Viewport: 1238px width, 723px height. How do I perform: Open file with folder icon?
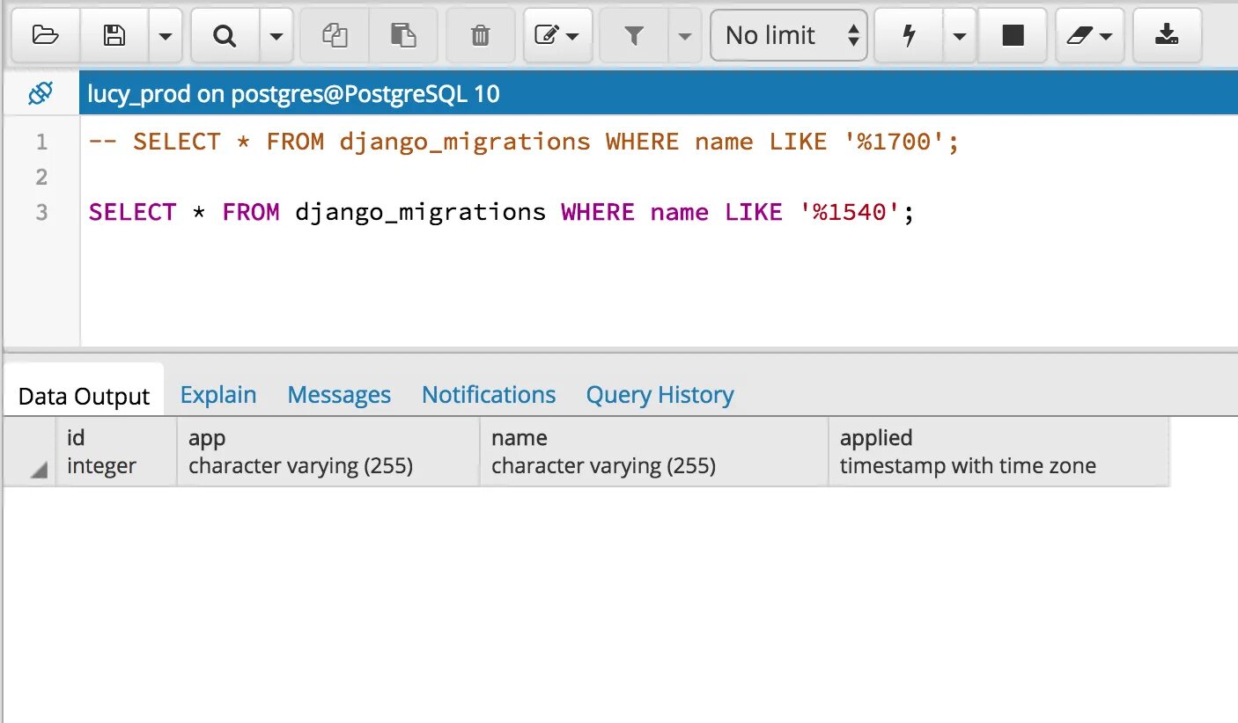[45, 35]
